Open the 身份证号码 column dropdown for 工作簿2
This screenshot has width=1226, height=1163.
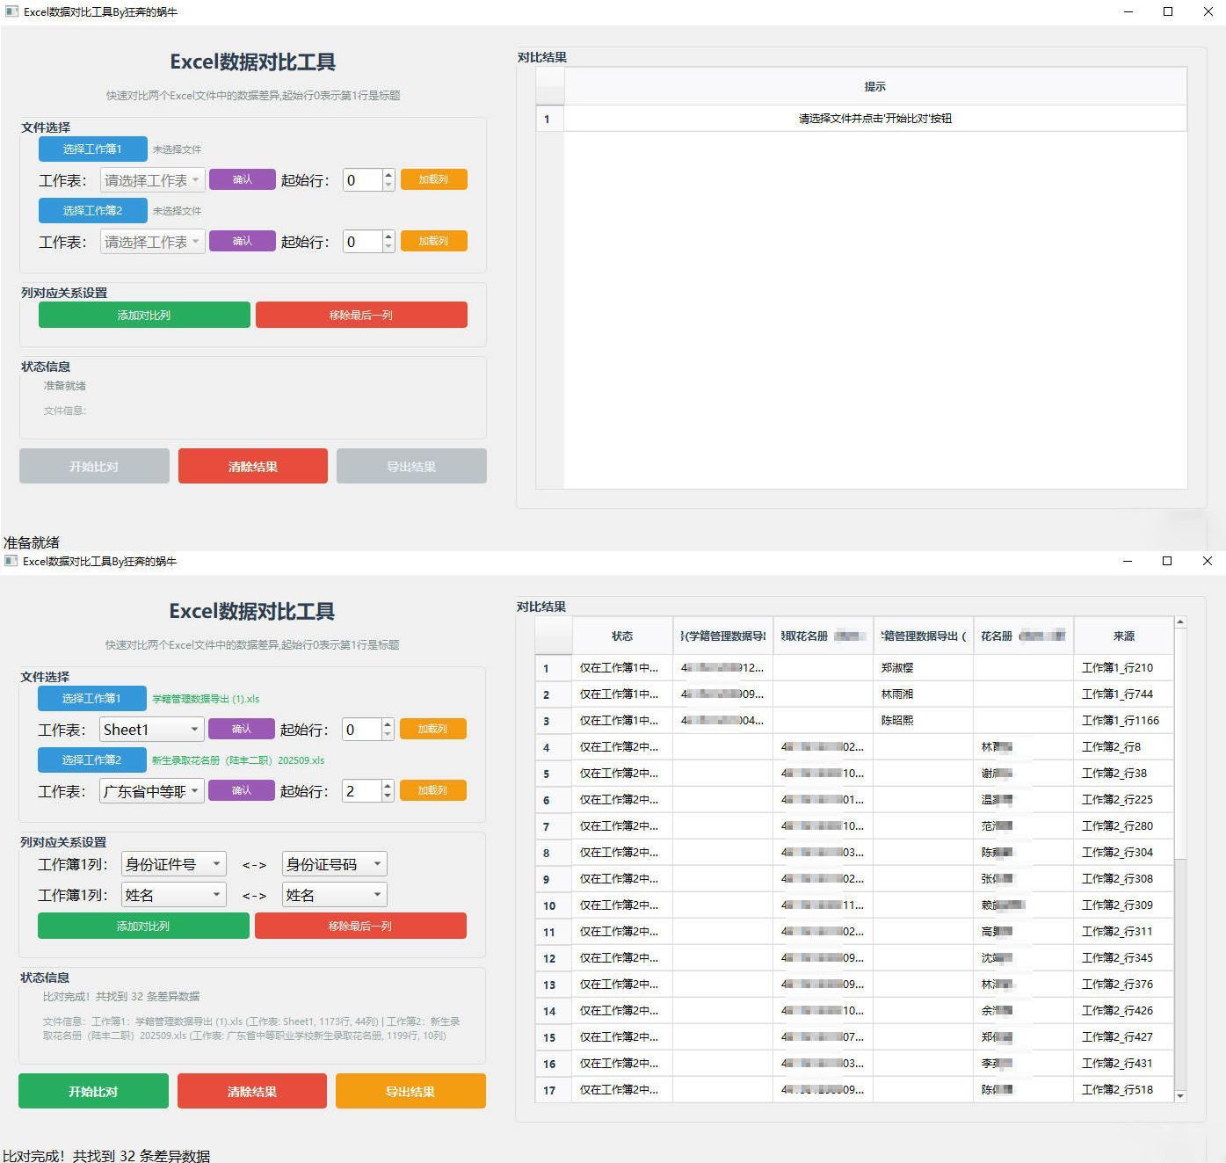(333, 863)
